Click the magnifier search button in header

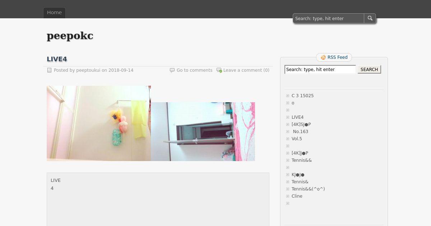(370, 18)
